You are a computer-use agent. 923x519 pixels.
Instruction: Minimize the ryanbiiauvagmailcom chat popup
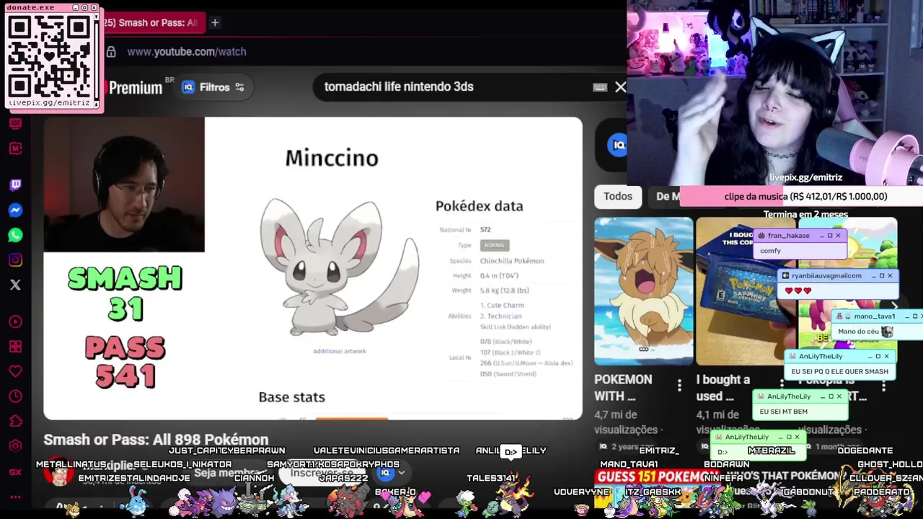click(x=873, y=275)
